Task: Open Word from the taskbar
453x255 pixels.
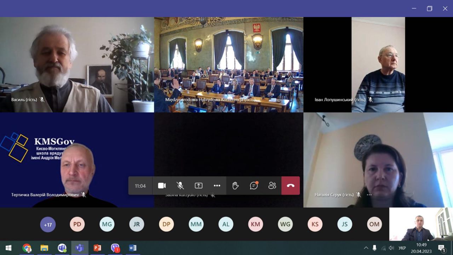Action: point(133,248)
